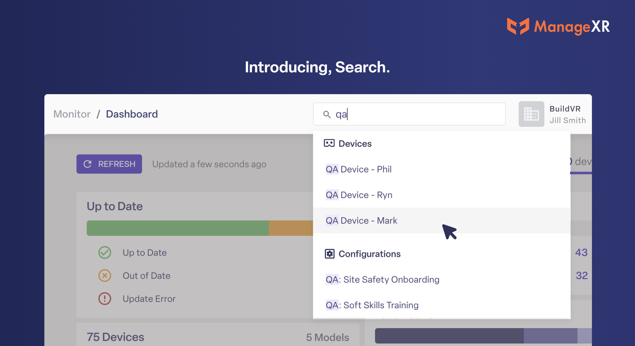Screen dimensions: 635x346
Task: Click the gear icon beside Configurations
Action: [x=330, y=254]
